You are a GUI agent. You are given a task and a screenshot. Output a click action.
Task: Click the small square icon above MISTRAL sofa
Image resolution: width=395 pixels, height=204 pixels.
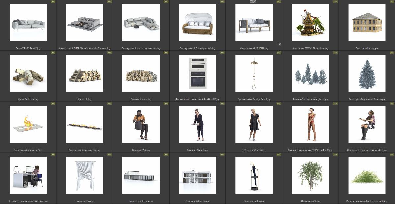pyautogui.click(x=251, y=2)
